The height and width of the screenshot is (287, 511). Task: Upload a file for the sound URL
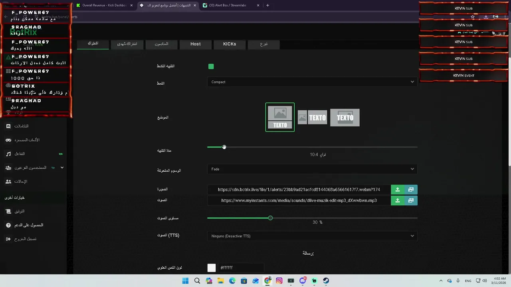coord(398,201)
